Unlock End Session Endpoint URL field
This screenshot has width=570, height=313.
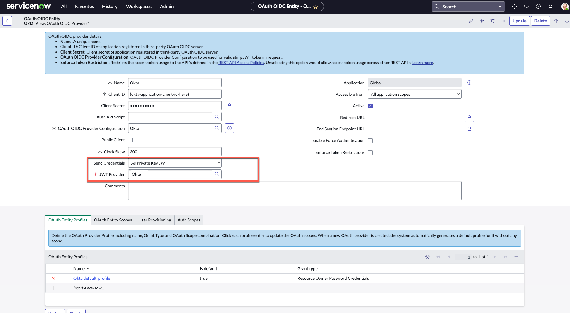469,129
